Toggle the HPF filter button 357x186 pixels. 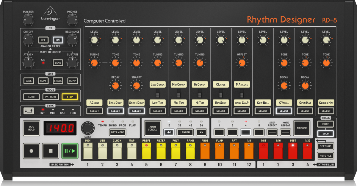(x=43, y=40)
